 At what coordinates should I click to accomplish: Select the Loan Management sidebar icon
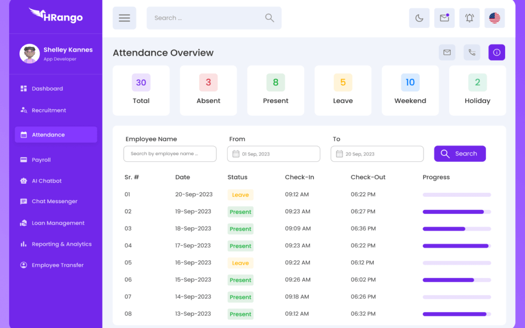(23, 223)
